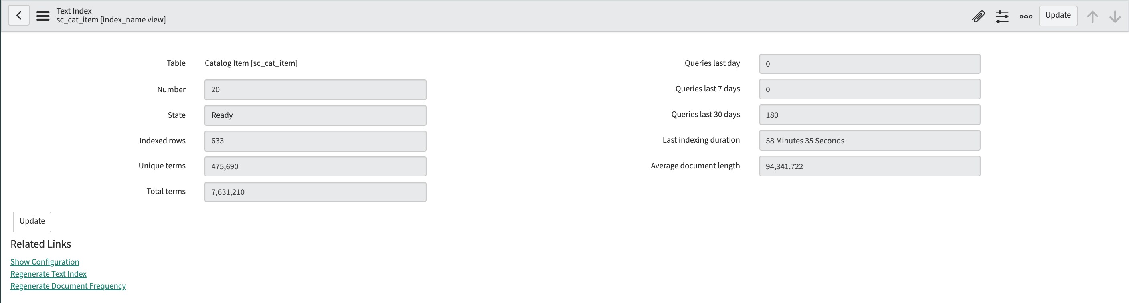Click the sc_cat_item [index_name view] subtitle

(111, 20)
